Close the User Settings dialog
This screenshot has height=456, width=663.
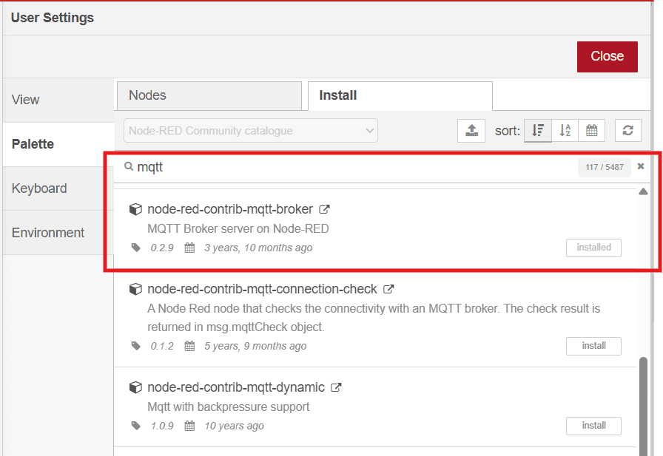(607, 56)
